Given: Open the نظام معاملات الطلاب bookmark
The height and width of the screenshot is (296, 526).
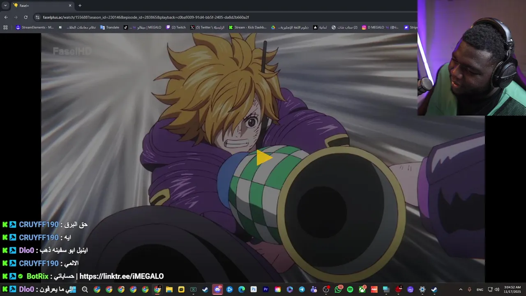Looking at the screenshot, I should (78, 28).
